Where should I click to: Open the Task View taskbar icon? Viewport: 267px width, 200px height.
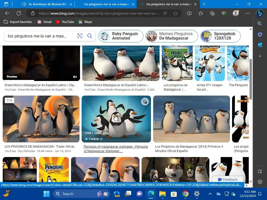(x=128, y=194)
